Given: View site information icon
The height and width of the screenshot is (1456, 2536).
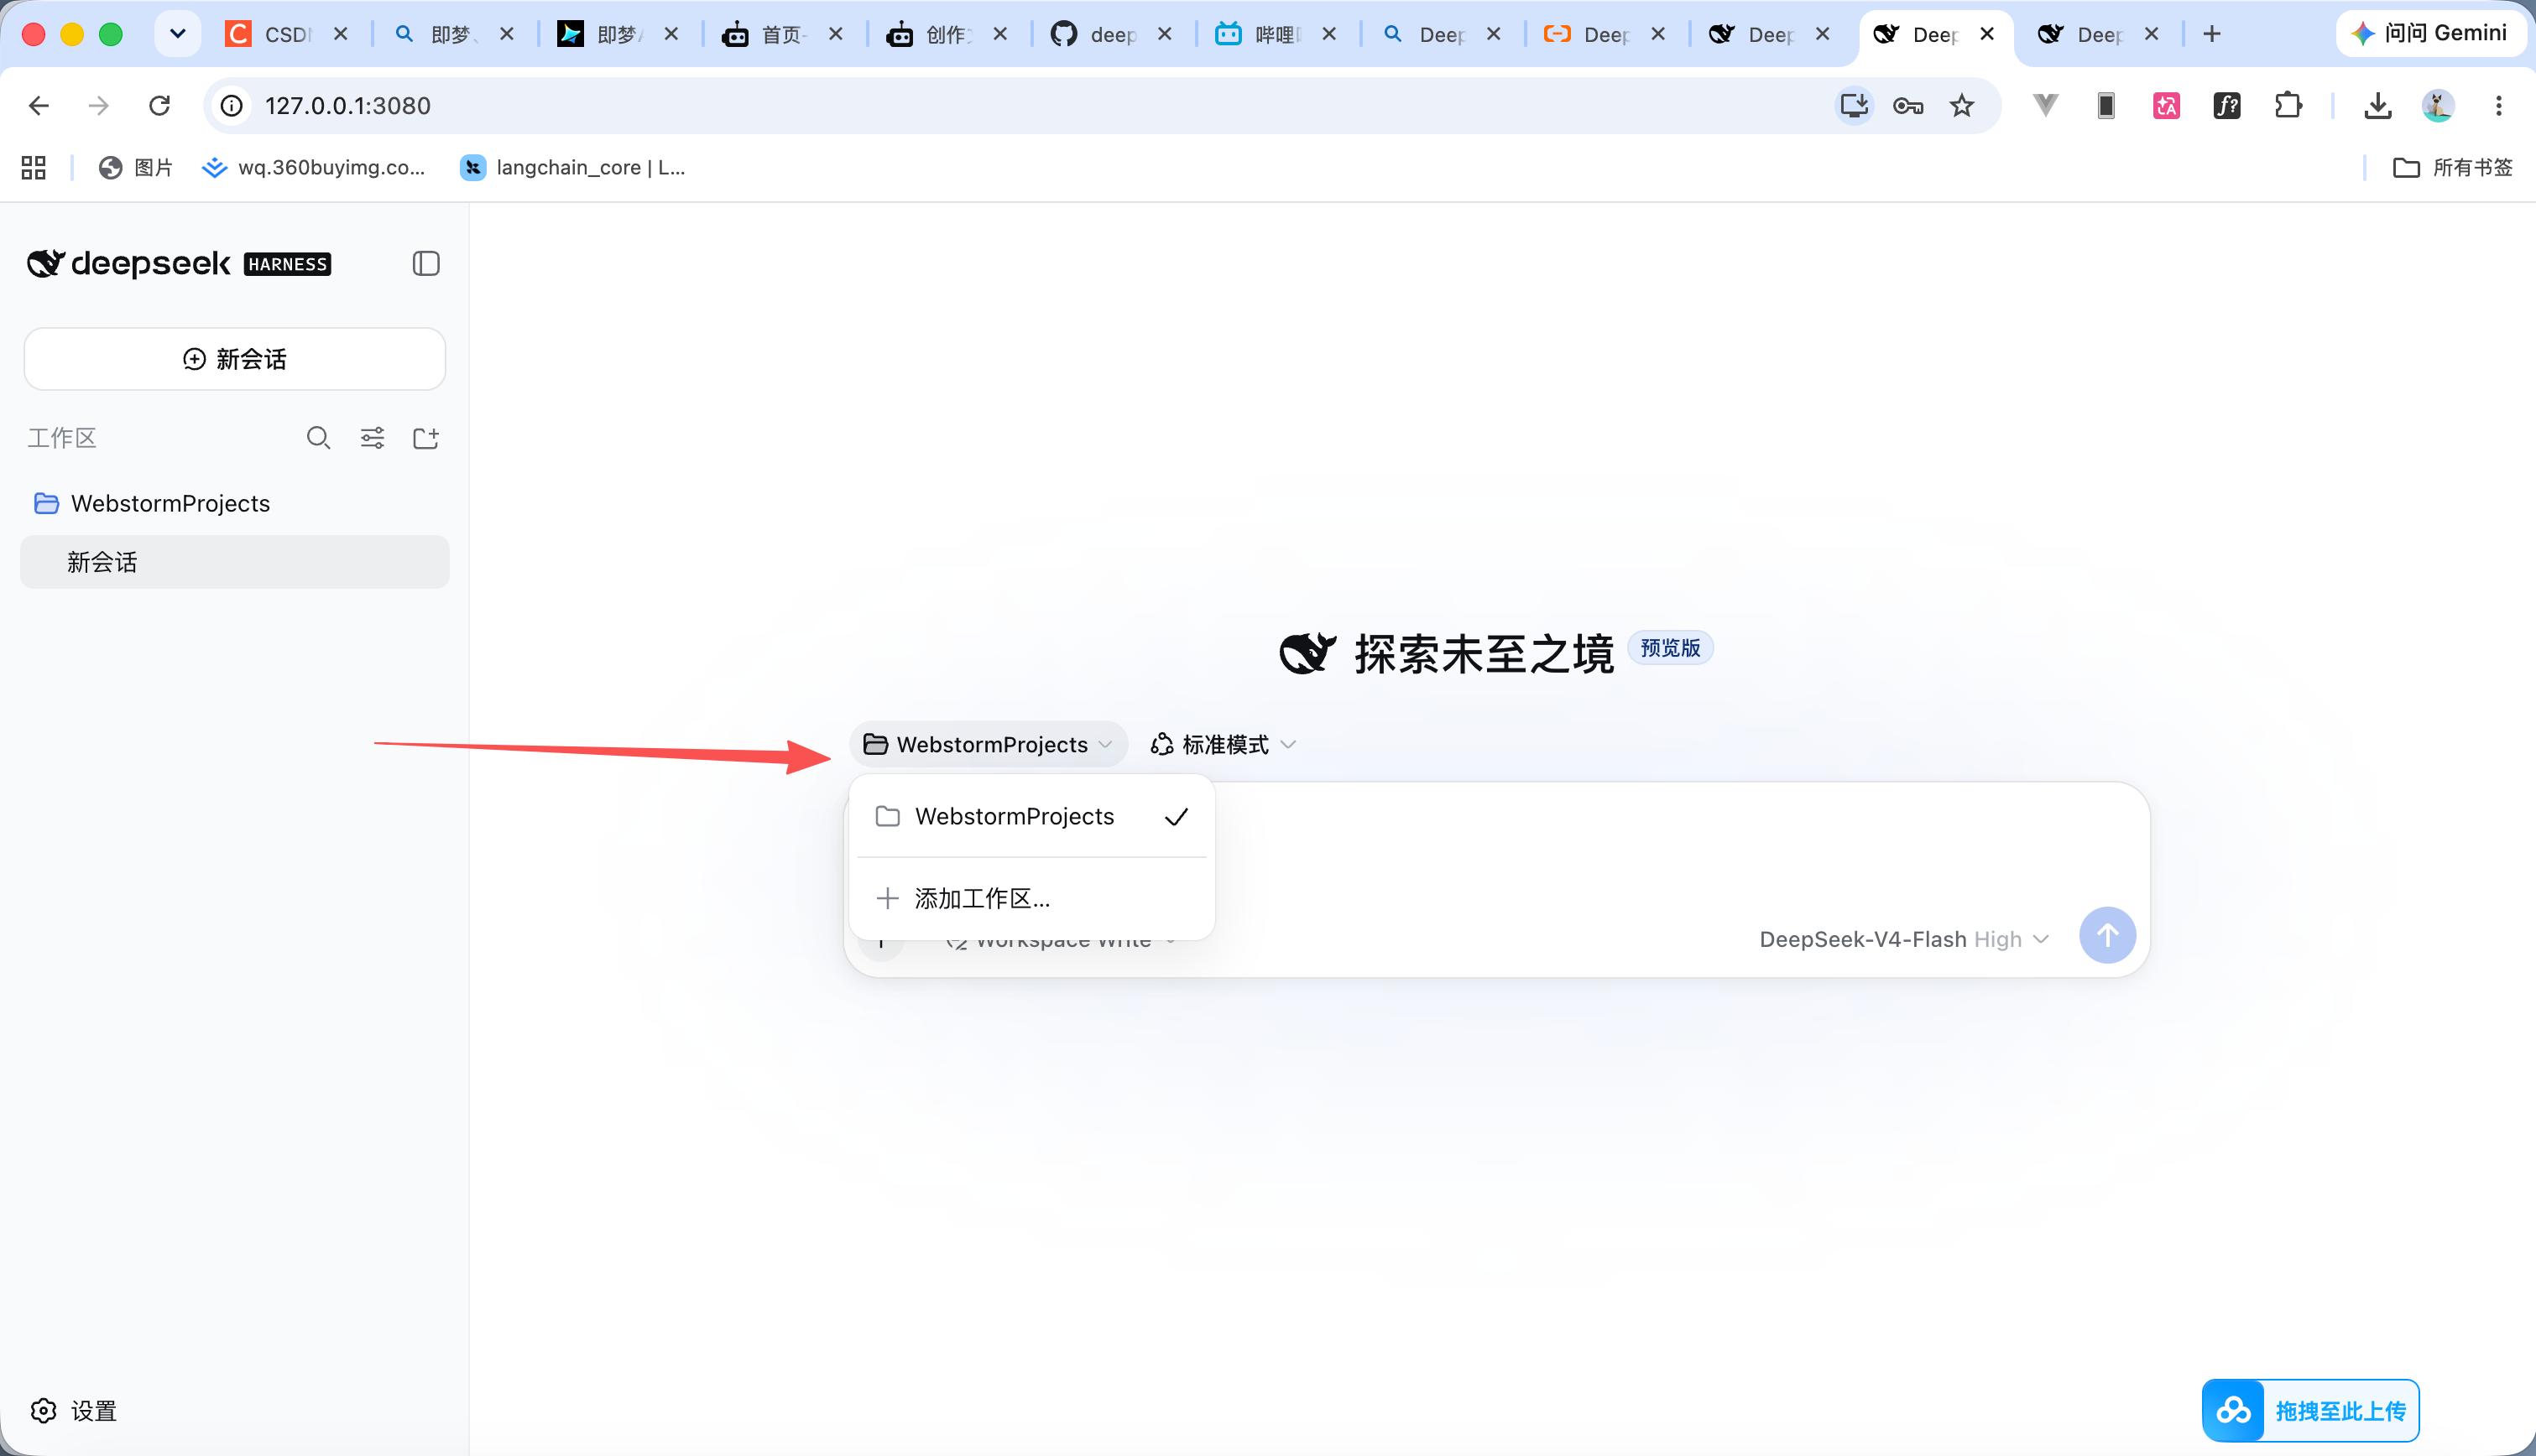Looking at the screenshot, I should pos(232,106).
